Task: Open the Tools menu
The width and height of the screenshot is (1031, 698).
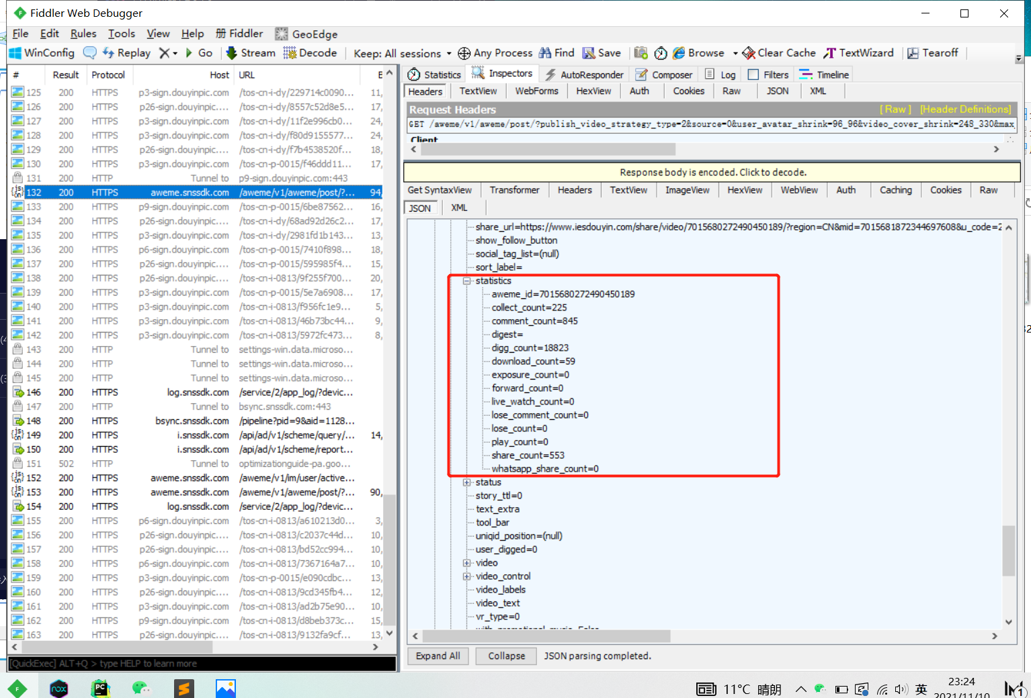Action: pos(122,34)
